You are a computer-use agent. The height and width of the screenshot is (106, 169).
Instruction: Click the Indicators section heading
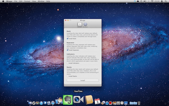coord(71,54)
